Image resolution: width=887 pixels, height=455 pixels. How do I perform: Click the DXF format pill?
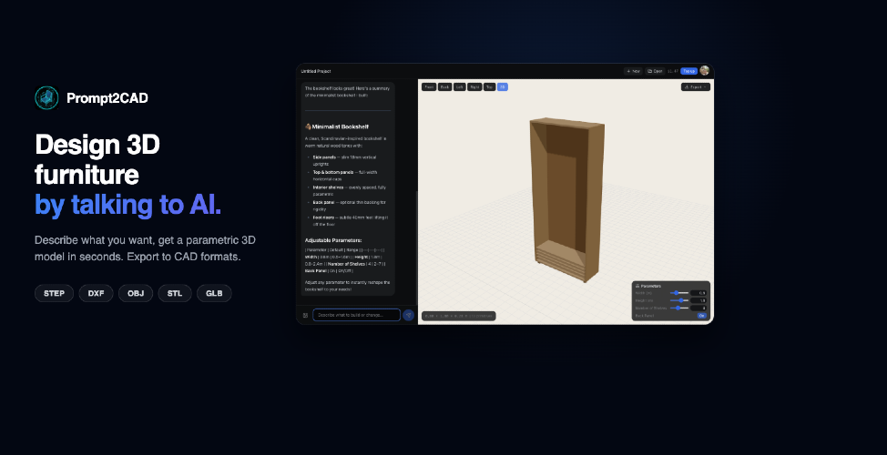tap(97, 293)
